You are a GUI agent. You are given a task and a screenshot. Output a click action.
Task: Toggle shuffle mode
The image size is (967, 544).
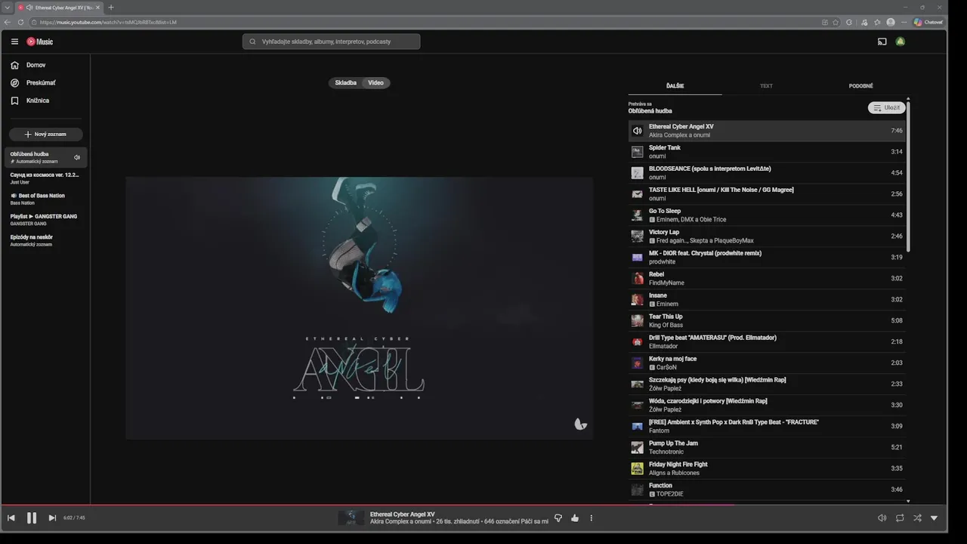tap(917, 518)
